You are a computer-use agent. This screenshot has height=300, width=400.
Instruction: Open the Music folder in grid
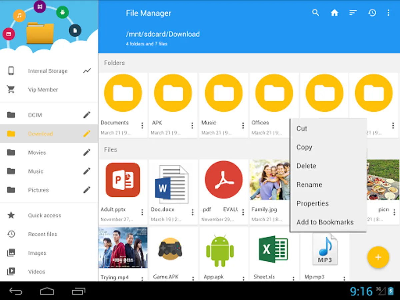coord(224,93)
